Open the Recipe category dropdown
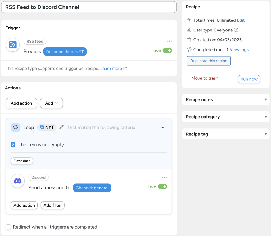Screen dimensions: 271x236 point(265,117)
